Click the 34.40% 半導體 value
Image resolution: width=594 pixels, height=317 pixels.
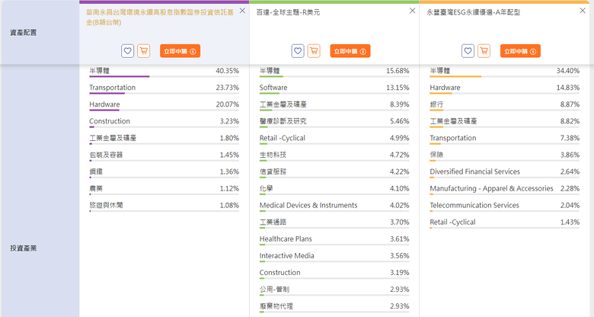(567, 71)
